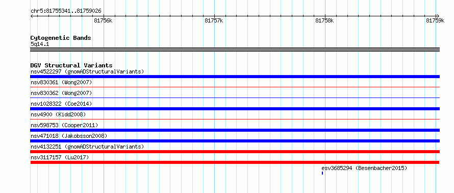
Task: Click the right arrowhead of the coordinate ruler
Action: 438,16
